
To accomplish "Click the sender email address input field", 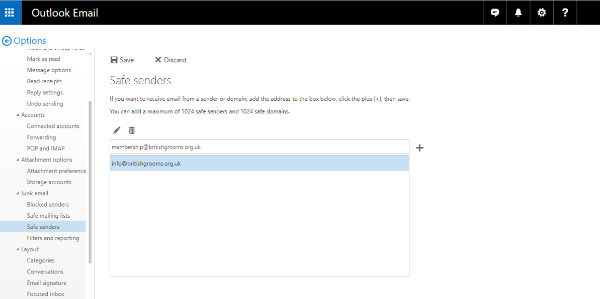I will (x=259, y=147).
